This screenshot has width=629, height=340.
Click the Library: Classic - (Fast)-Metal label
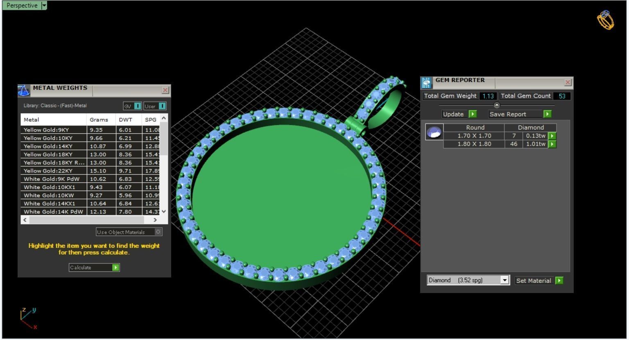point(55,106)
